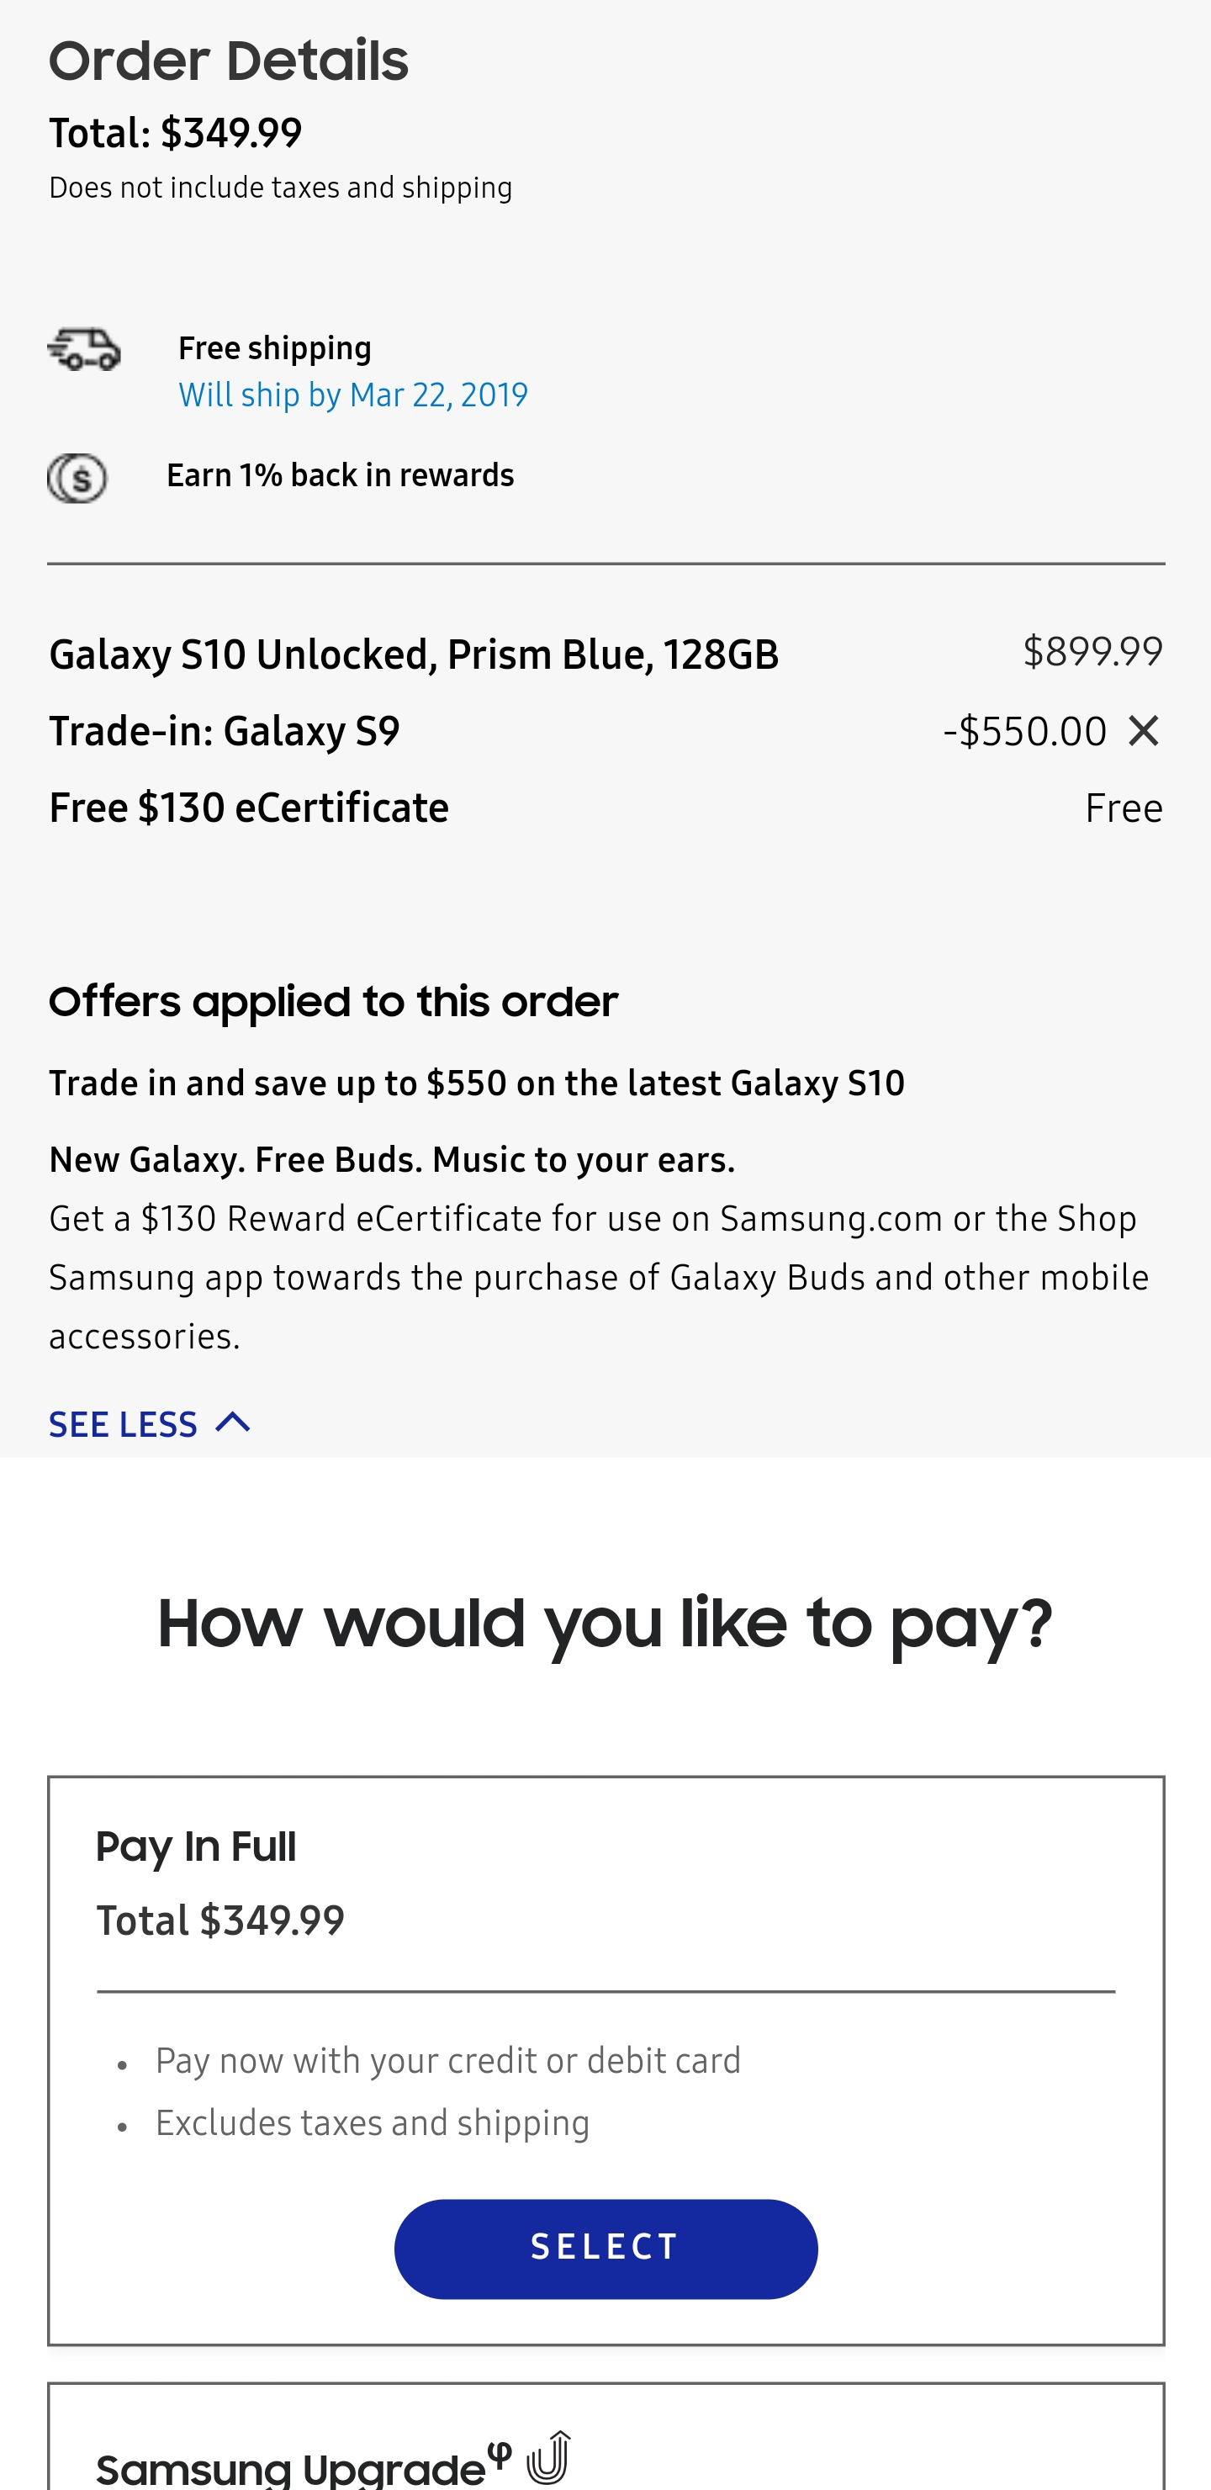This screenshot has height=2490, width=1211.
Task: Remove the Galaxy S9 trade-in with the X icon
Action: click(x=1144, y=731)
